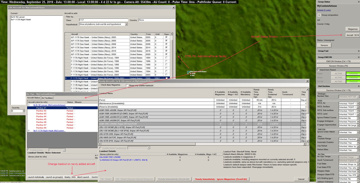Collapse the Group EMCON panel

pyautogui.click(x=358, y=57)
